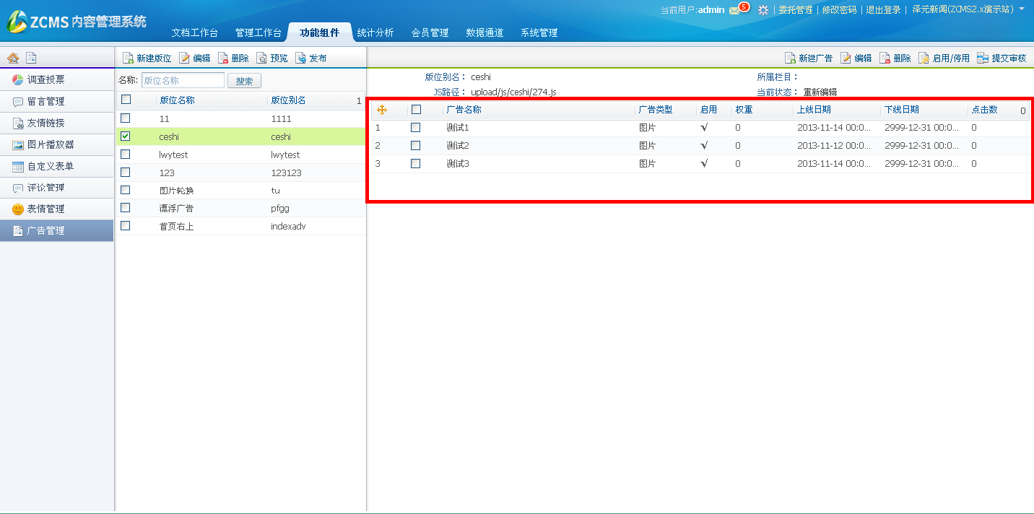Toggle select-all checkbox in ad list header
The height and width of the screenshot is (514, 1034).
click(416, 109)
